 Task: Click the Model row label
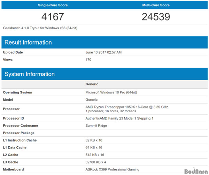pyautogui.click(x=8, y=100)
